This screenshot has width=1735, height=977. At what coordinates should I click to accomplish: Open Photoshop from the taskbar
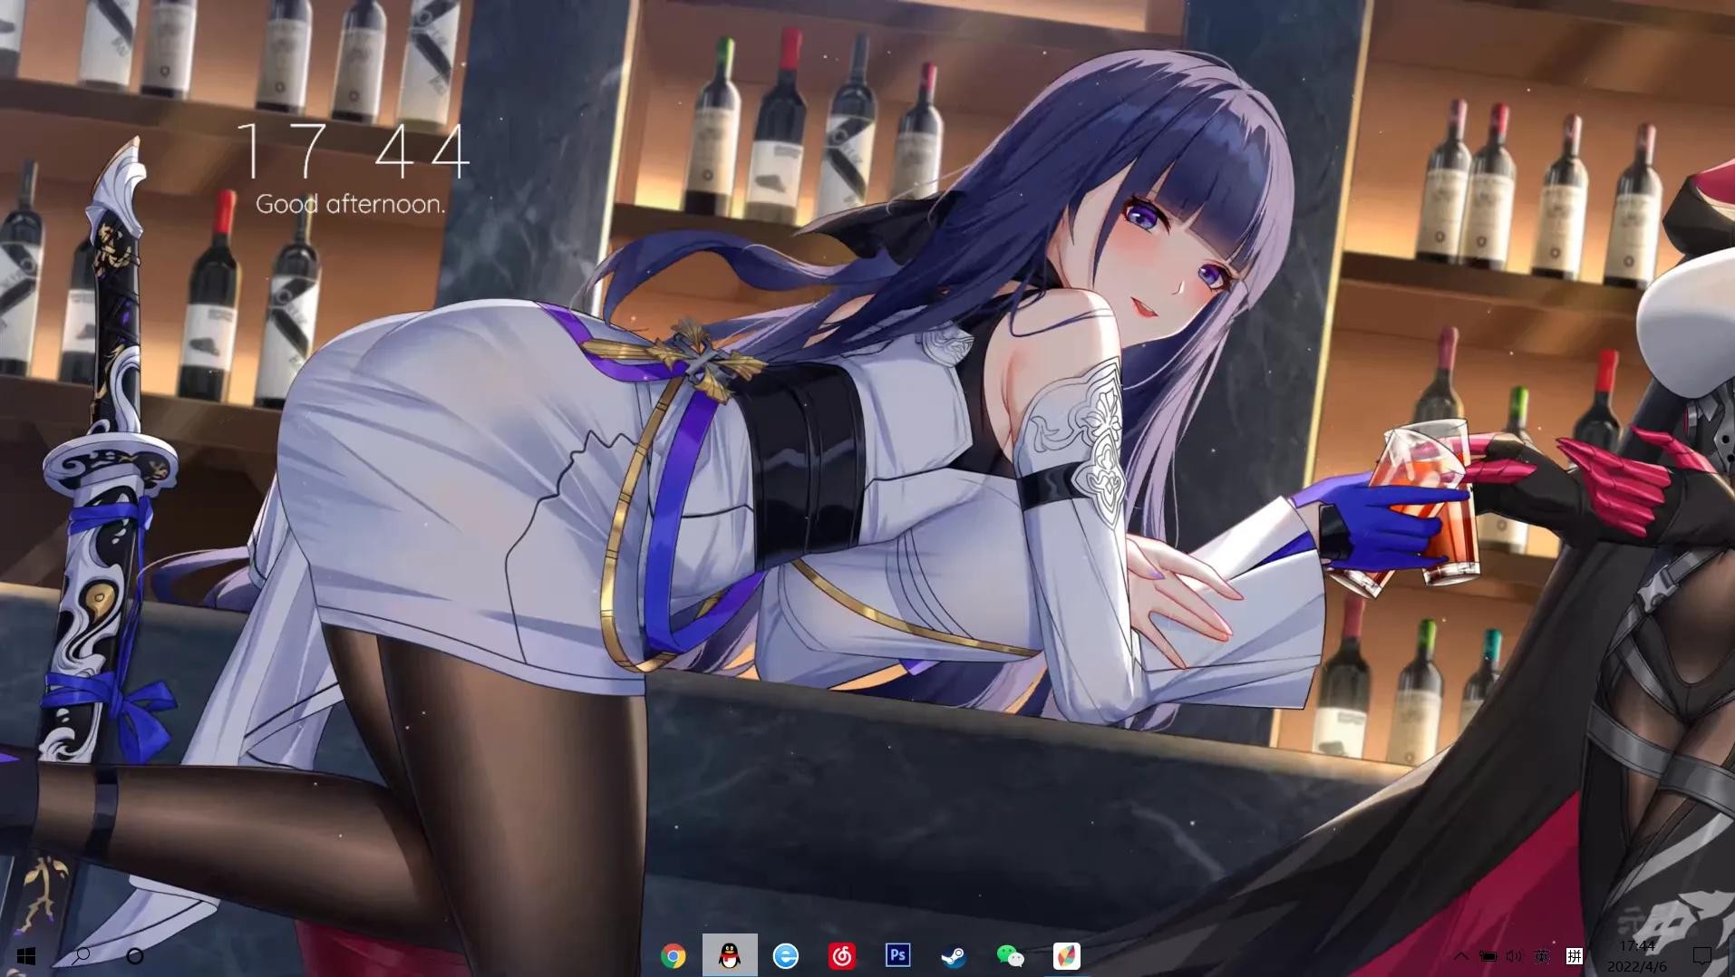(x=897, y=955)
